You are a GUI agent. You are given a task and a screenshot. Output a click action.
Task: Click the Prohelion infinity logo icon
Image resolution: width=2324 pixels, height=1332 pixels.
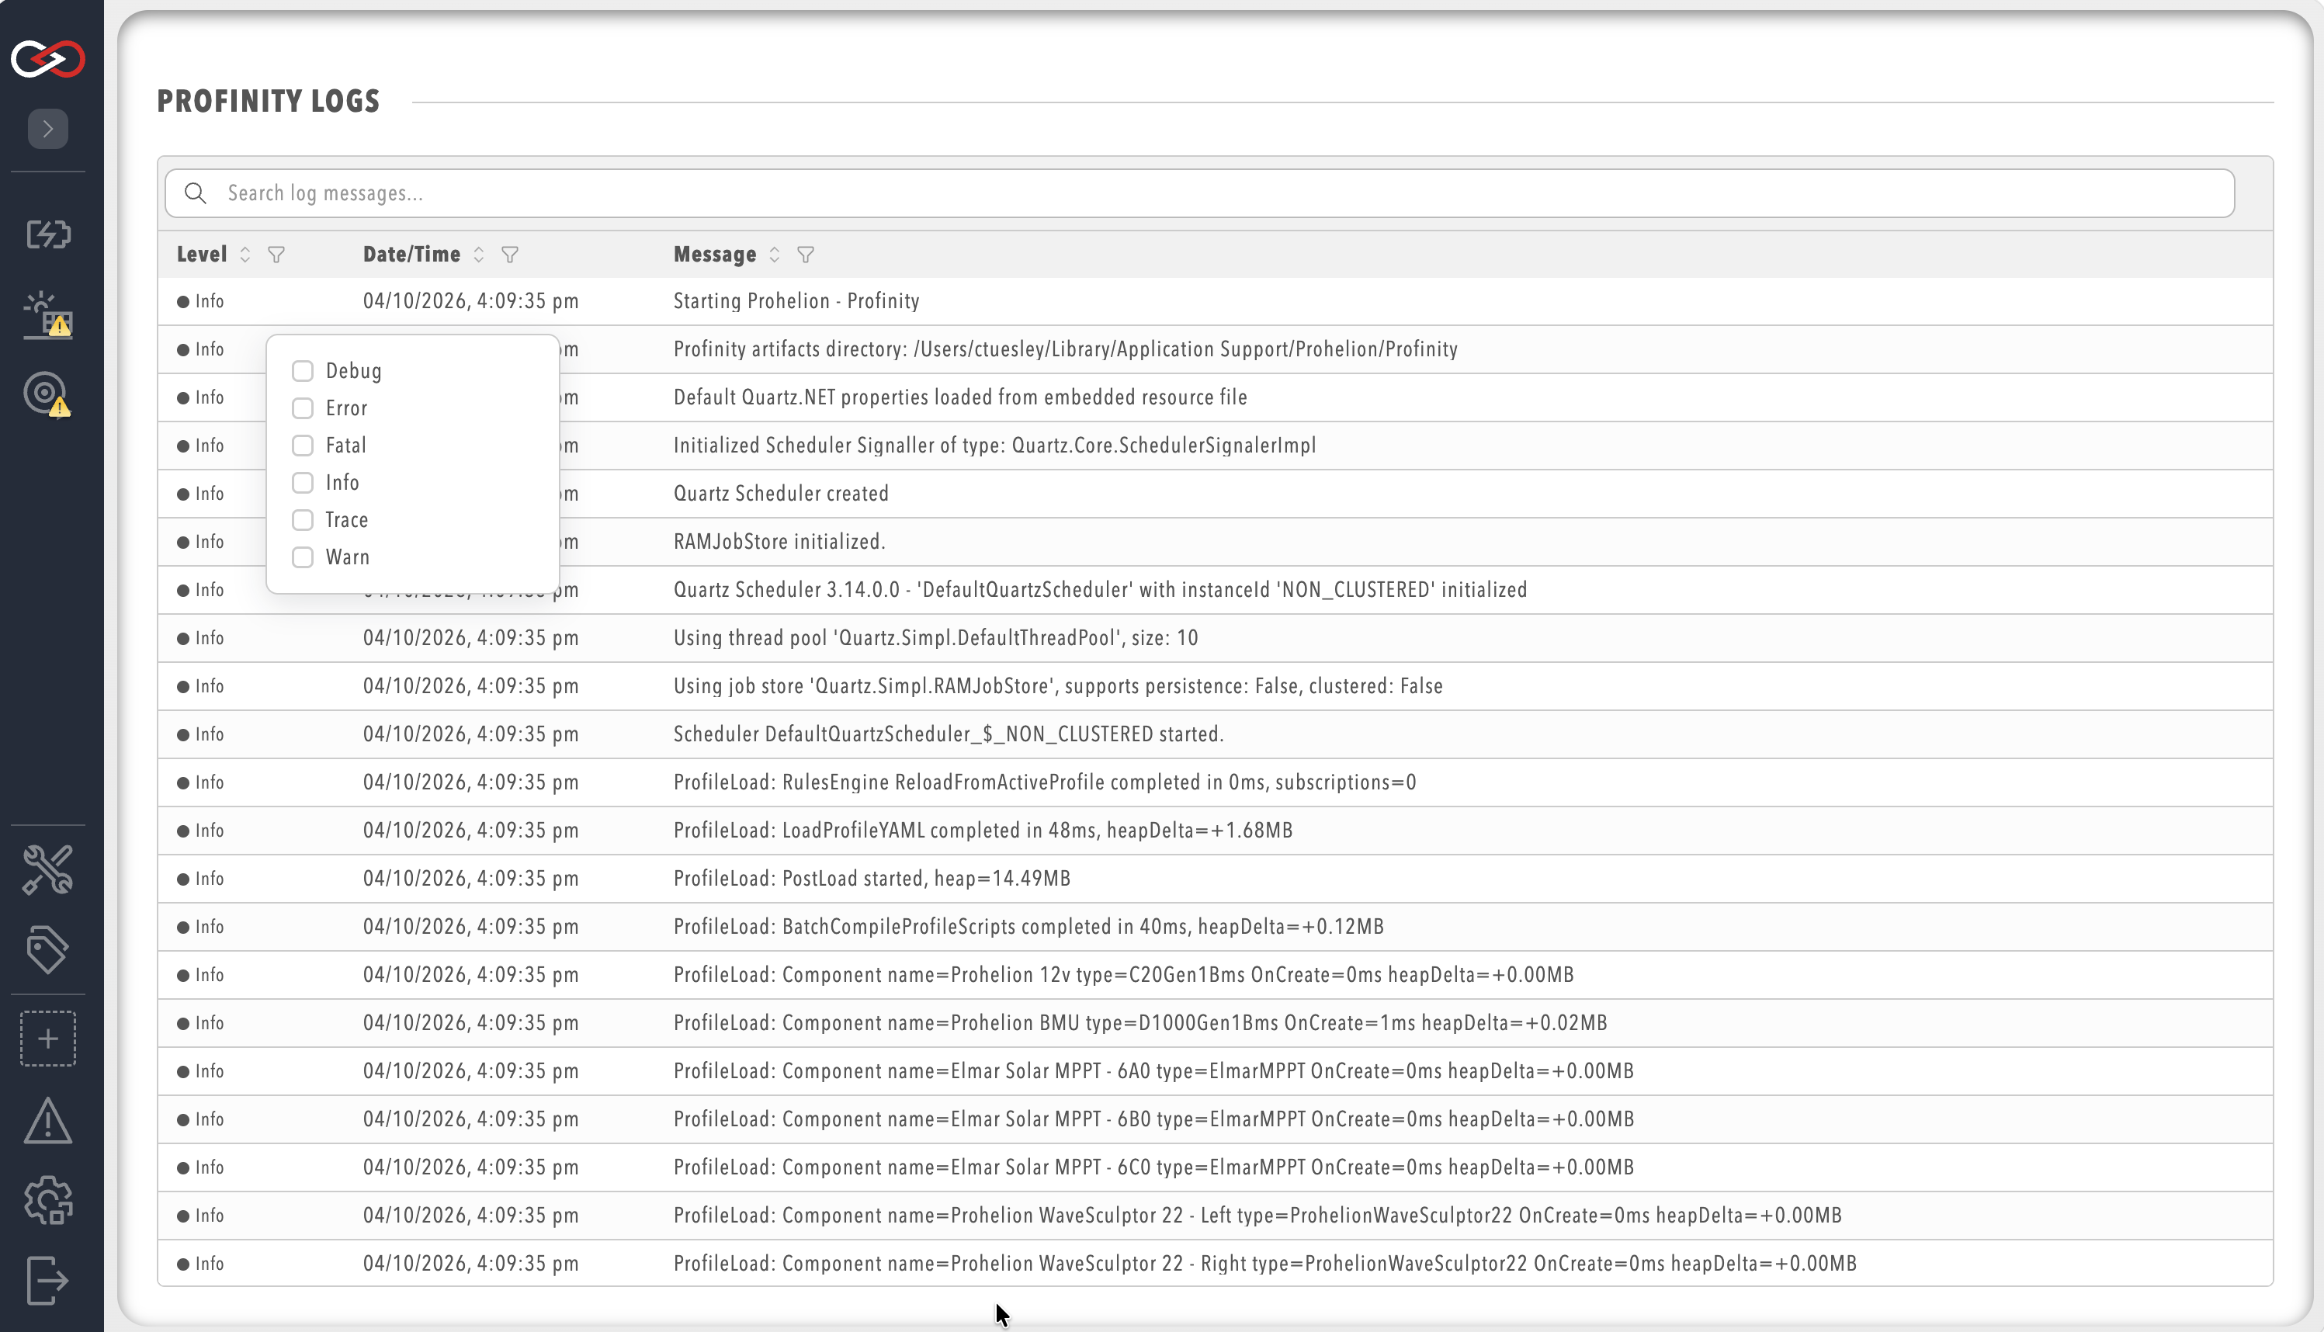[47, 60]
